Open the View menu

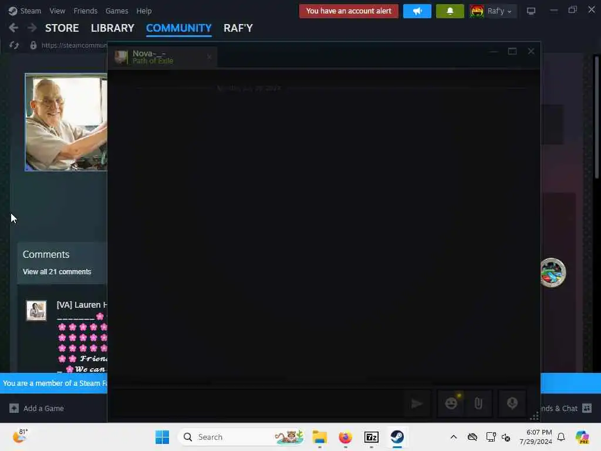pyautogui.click(x=57, y=11)
